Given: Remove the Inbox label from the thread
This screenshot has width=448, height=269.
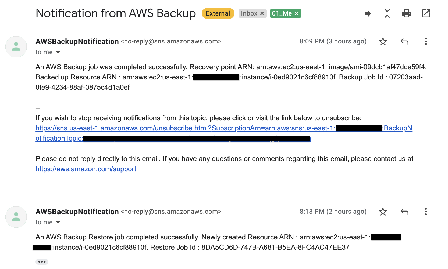Looking at the screenshot, I should tap(262, 13).
